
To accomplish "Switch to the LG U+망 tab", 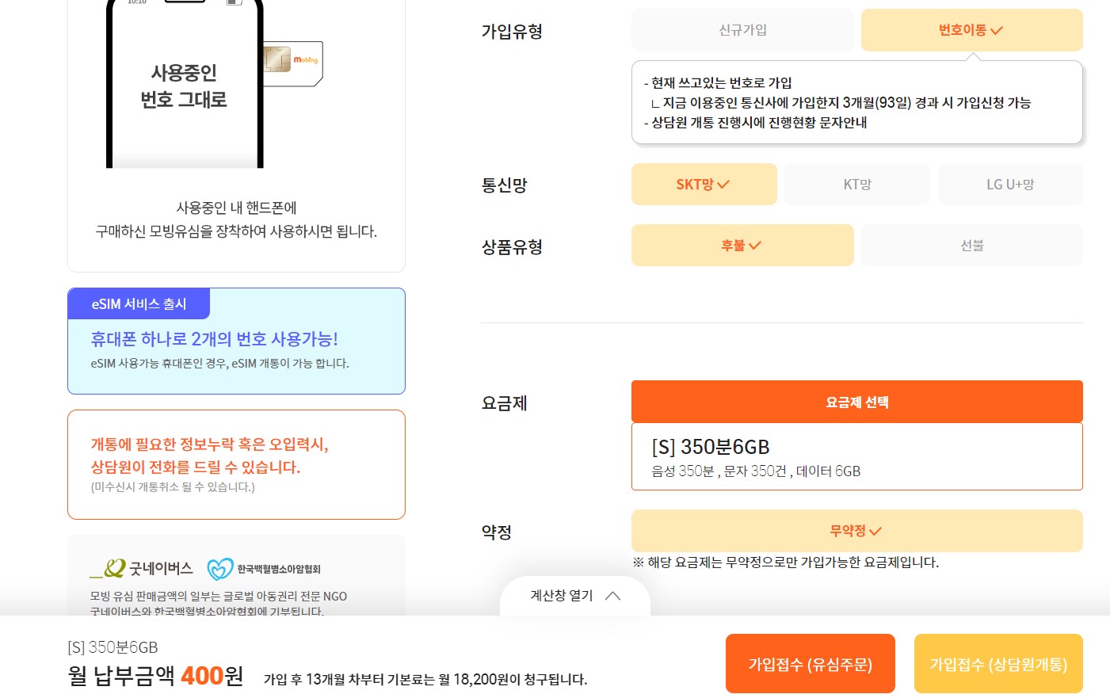I will pyautogui.click(x=1010, y=184).
